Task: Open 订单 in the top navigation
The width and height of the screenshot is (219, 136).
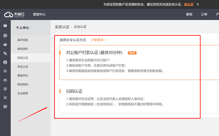Action: (204, 14)
